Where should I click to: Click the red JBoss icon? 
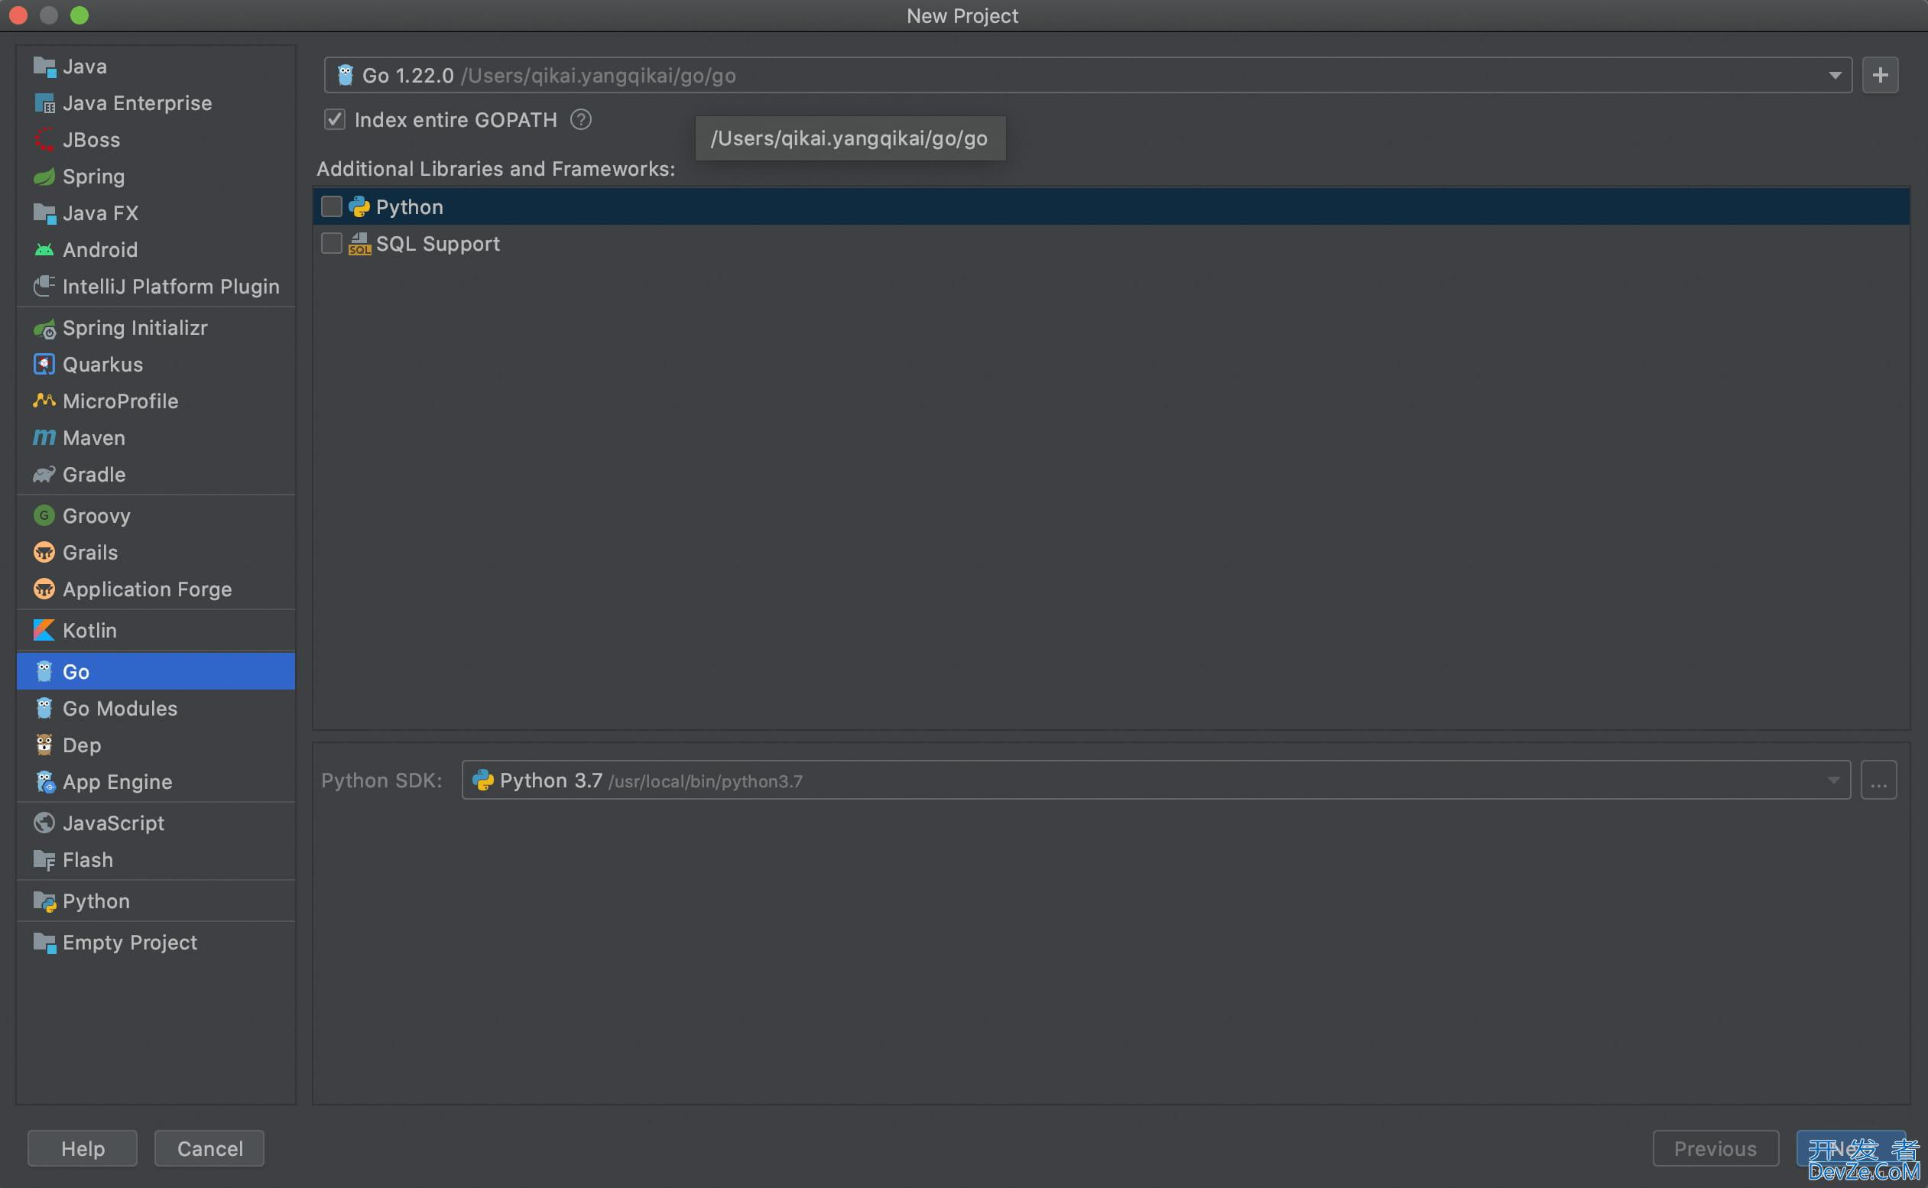(x=44, y=140)
